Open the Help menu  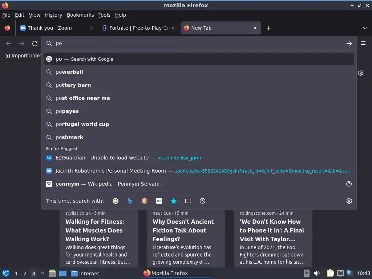[x=121, y=15]
